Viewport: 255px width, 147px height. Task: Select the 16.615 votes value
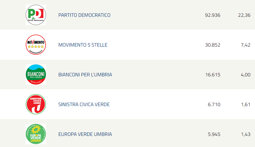(213, 75)
